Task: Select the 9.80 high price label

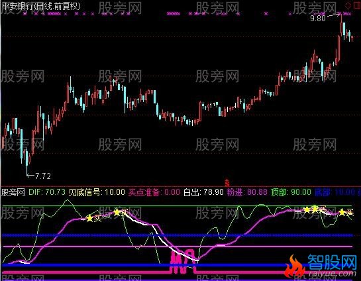Action: (x=318, y=18)
